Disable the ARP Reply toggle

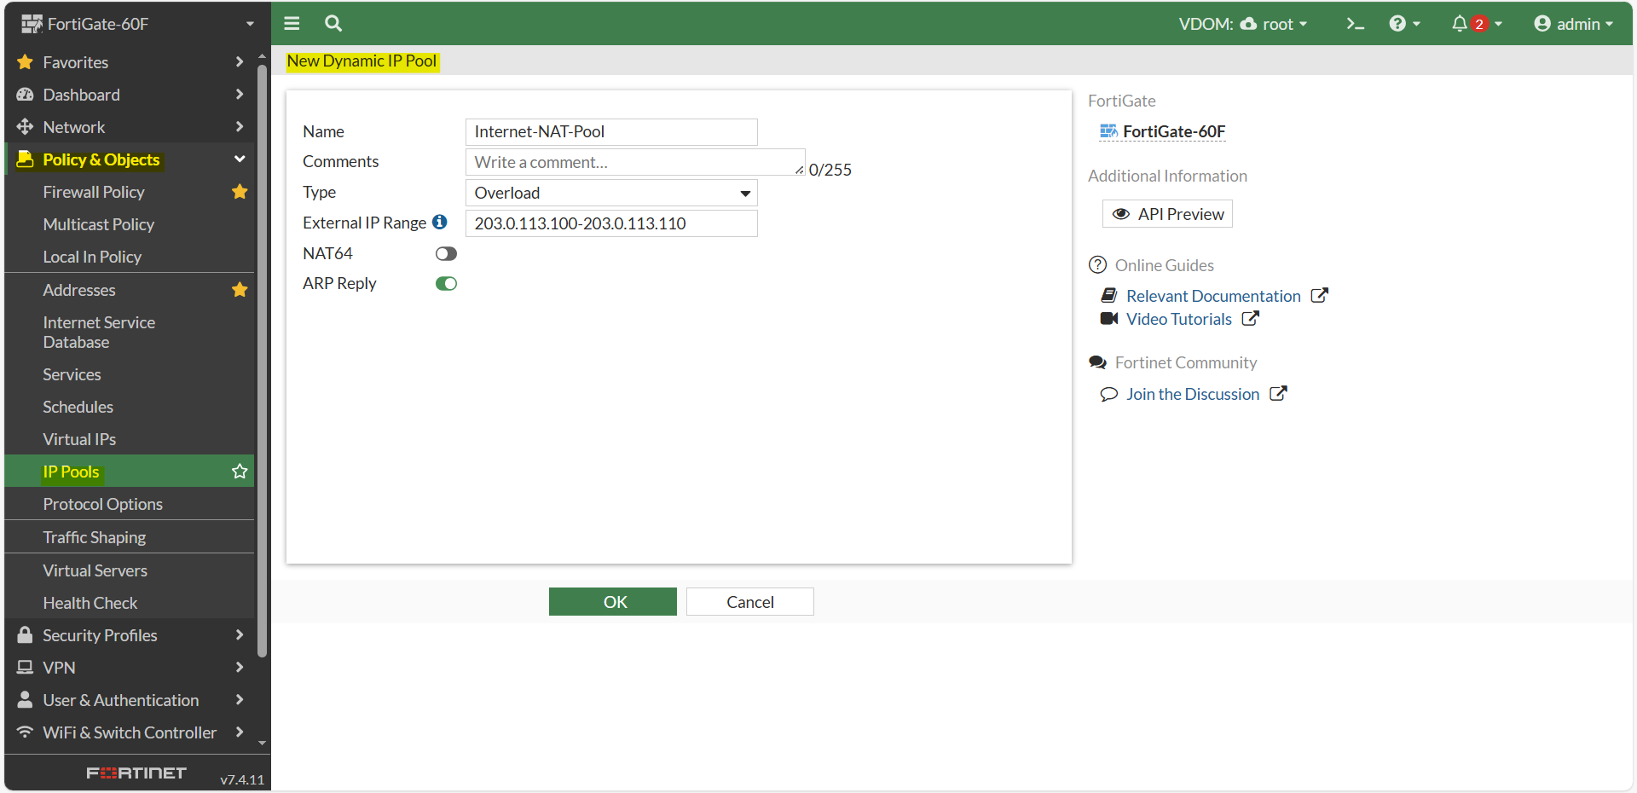pos(446,284)
